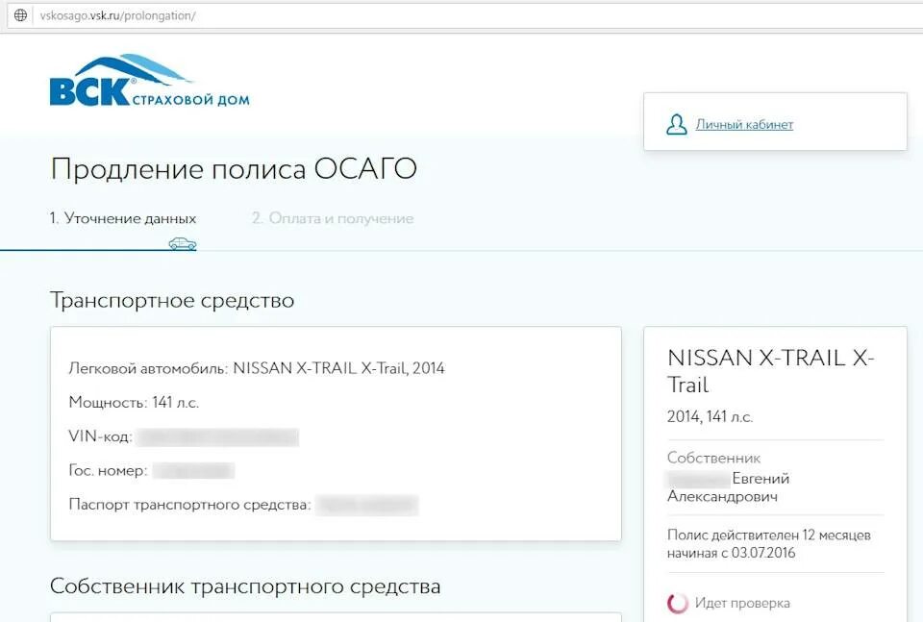
Task: Select step 1. Уточнение данных
Action: 122,218
